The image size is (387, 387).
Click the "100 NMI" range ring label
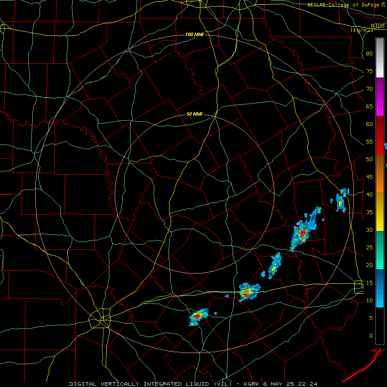click(194, 34)
